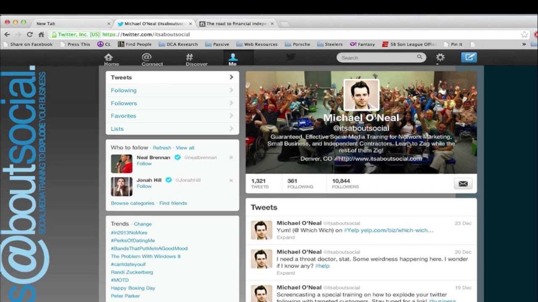The image size is (538, 302).
Task: Click View all suggestions link
Action: 185,148
